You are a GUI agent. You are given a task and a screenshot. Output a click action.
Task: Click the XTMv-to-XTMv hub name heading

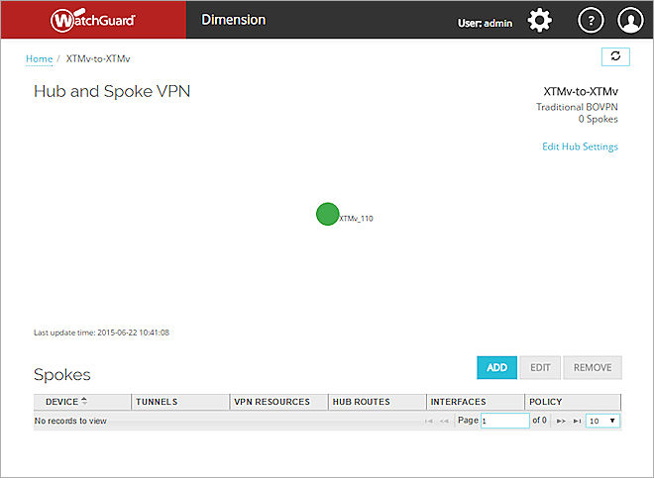[581, 92]
